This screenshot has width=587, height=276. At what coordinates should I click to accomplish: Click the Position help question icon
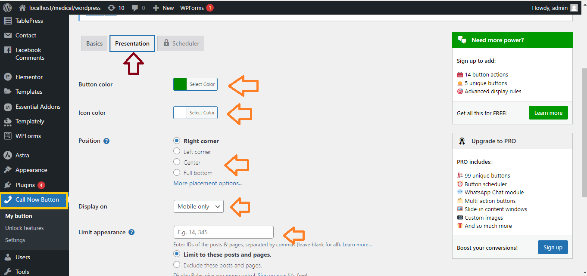[106, 141]
